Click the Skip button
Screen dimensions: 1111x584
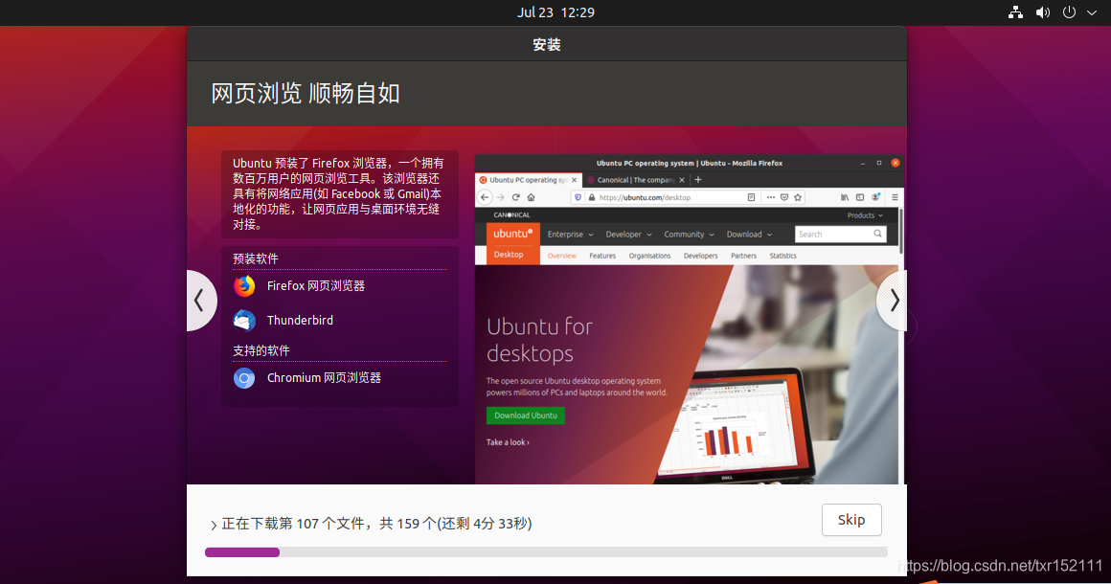tap(851, 520)
